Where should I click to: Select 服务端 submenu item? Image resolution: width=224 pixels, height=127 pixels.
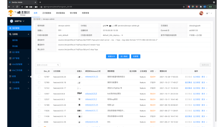pyautogui.click(x=15, y=40)
